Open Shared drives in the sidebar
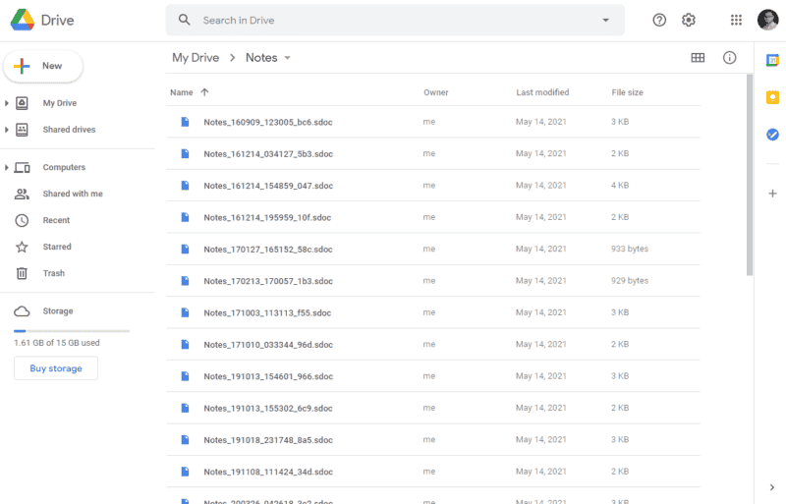The width and height of the screenshot is (786, 504). tap(69, 130)
